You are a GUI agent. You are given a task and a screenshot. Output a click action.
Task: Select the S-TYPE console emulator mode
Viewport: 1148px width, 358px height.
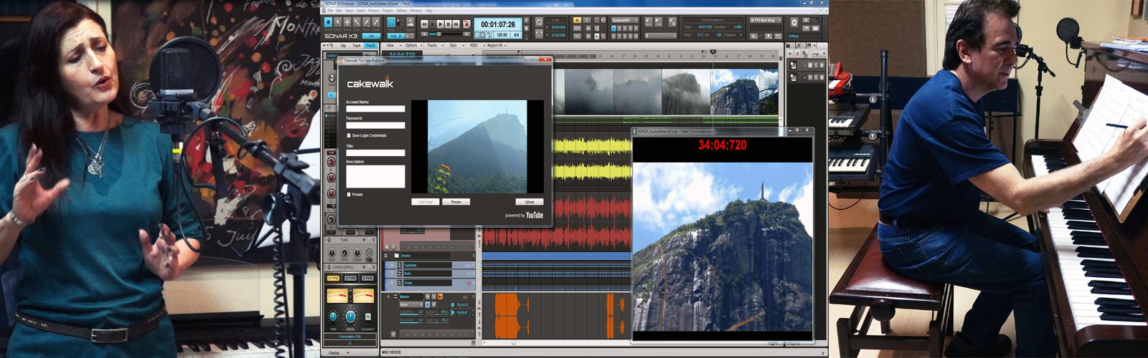click(x=333, y=278)
